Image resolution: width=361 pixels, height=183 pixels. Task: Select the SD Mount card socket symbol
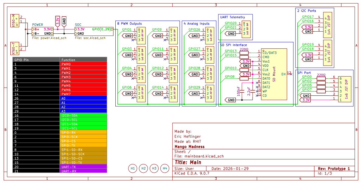(x=274, y=74)
